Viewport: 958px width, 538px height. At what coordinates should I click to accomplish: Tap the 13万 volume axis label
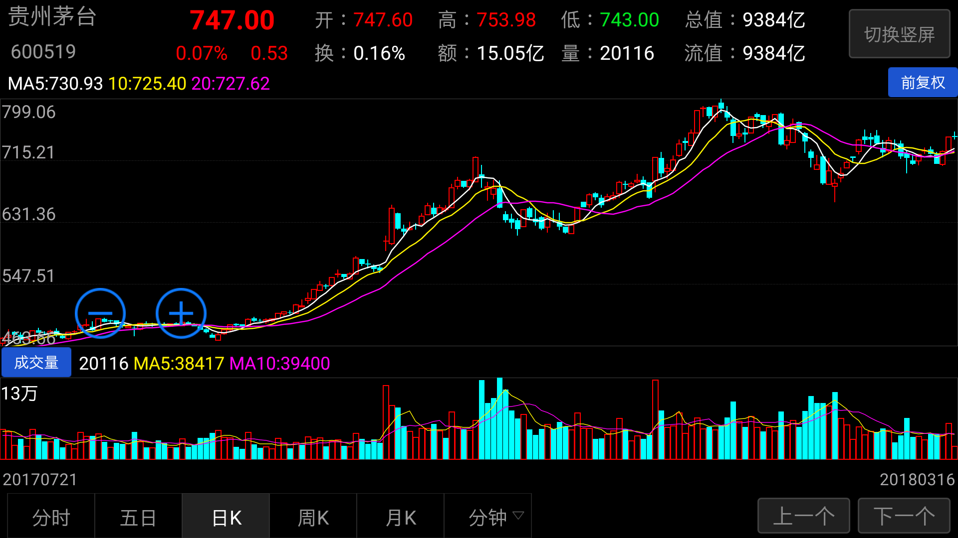tap(19, 394)
